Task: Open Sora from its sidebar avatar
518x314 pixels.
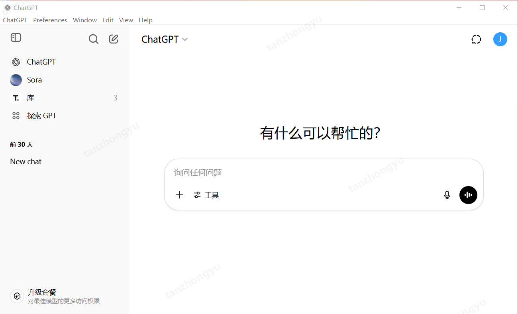Action: [16, 80]
